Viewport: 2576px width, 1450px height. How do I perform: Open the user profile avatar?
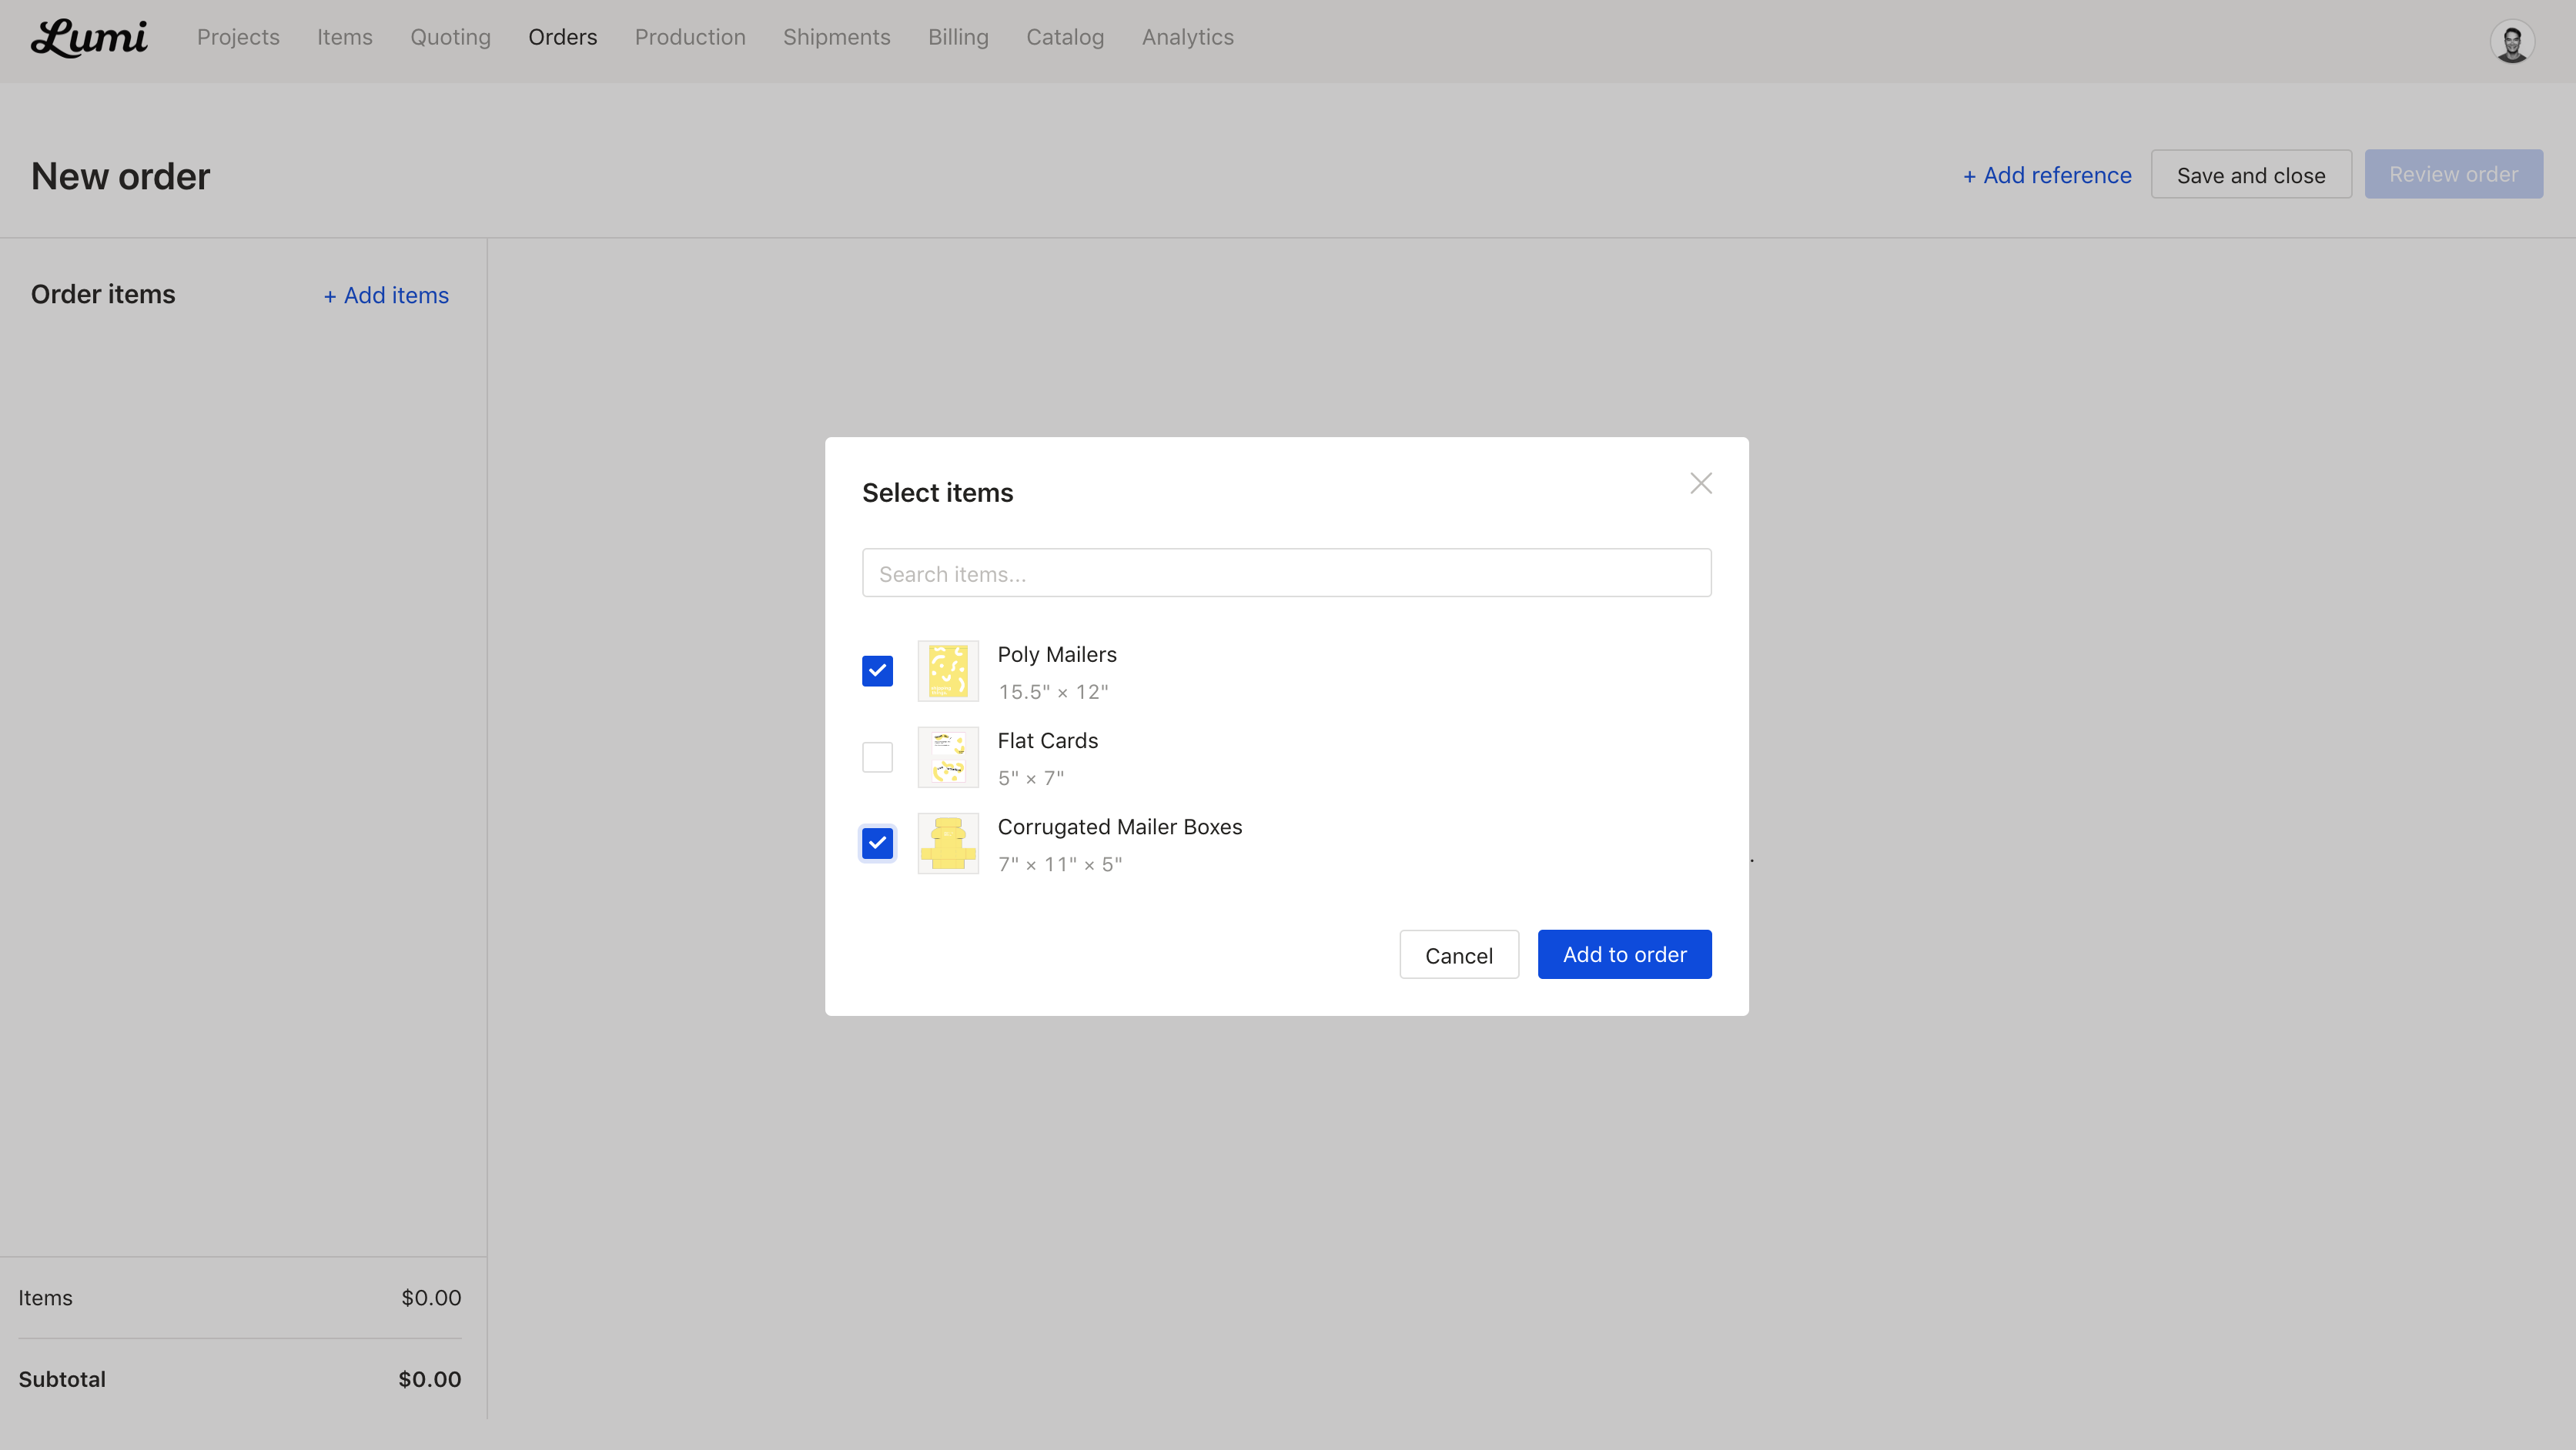click(2511, 42)
